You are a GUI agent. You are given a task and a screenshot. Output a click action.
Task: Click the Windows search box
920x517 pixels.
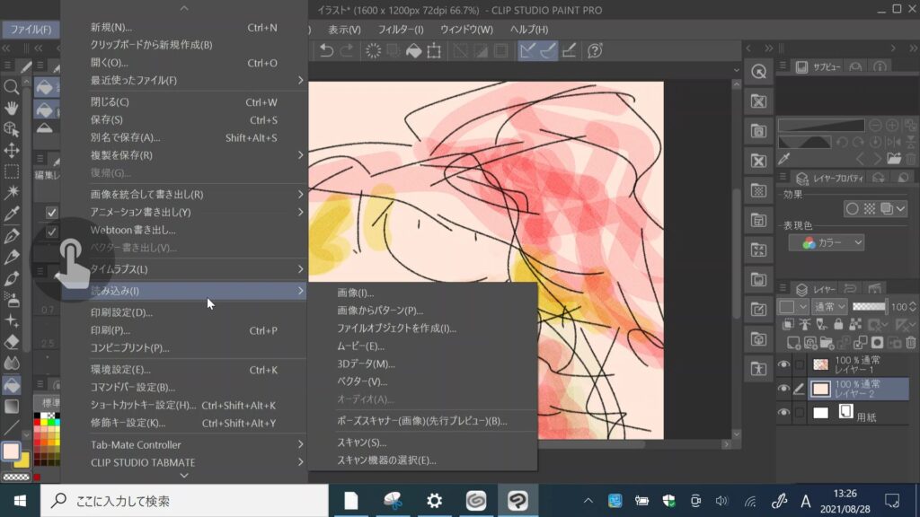pyautogui.click(x=184, y=501)
